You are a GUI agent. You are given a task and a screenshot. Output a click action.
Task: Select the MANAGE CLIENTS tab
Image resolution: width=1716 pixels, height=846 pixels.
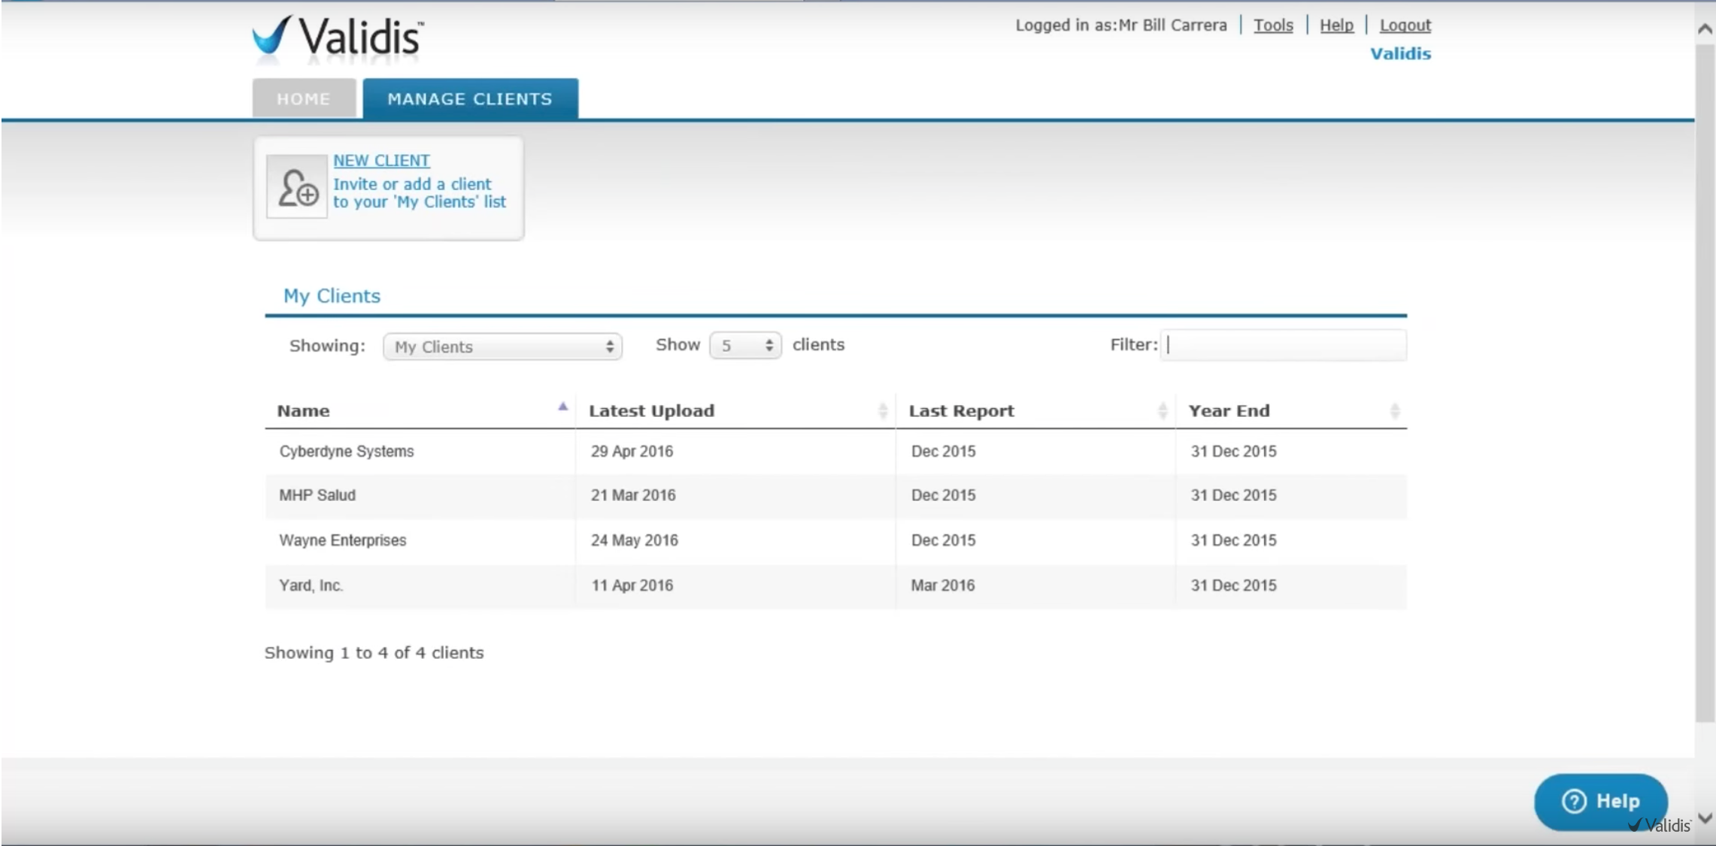coord(469,98)
